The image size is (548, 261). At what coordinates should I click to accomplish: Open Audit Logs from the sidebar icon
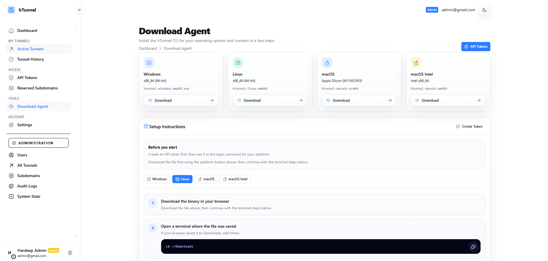point(11,186)
